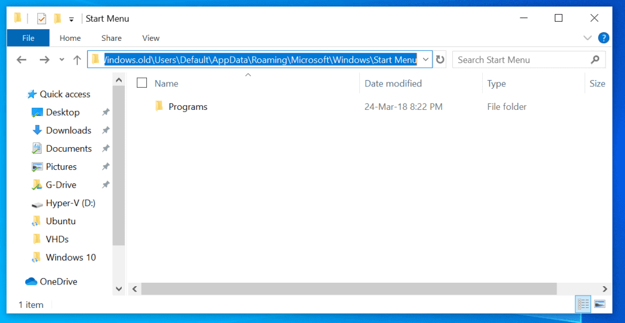Image resolution: width=625 pixels, height=323 pixels.
Task: Switch to the Home ribbon tab
Action: click(x=70, y=38)
